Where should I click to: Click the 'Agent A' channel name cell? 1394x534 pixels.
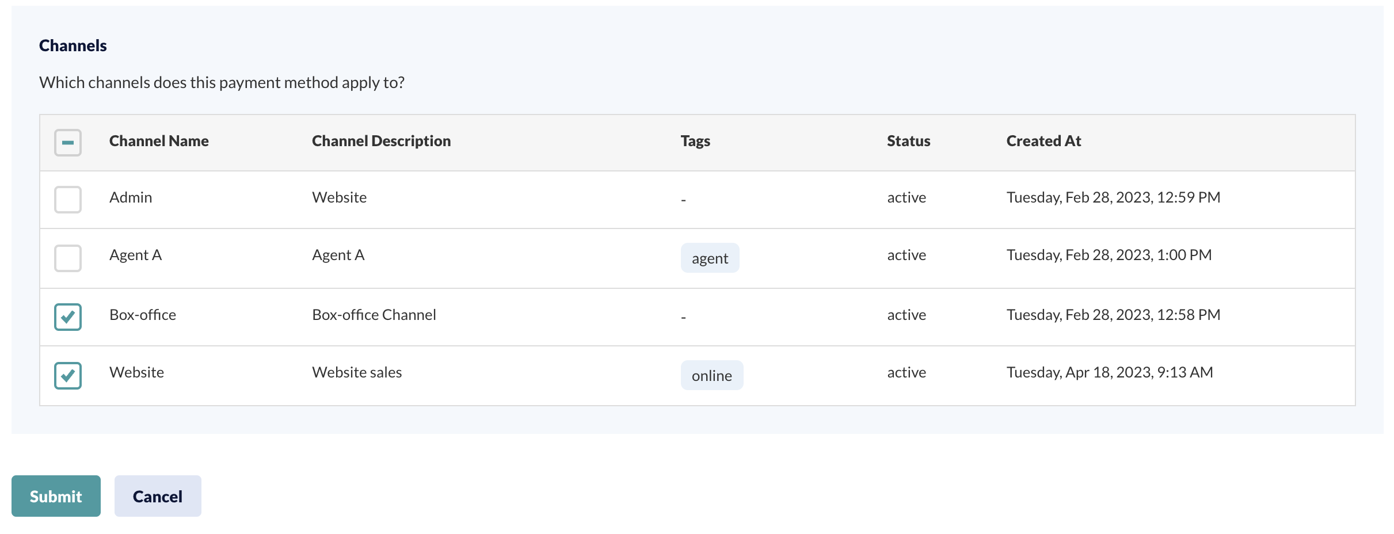tap(135, 255)
